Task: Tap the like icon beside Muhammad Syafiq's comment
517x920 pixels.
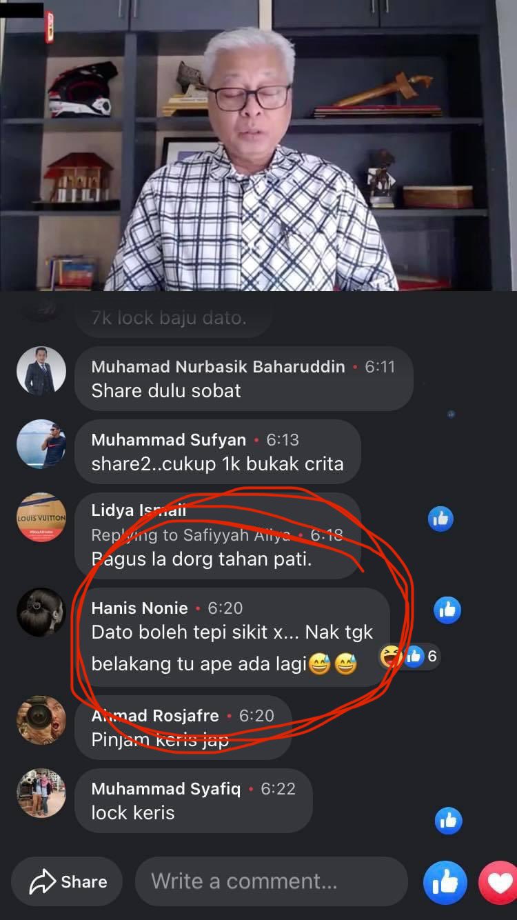Action: point(448,821)
